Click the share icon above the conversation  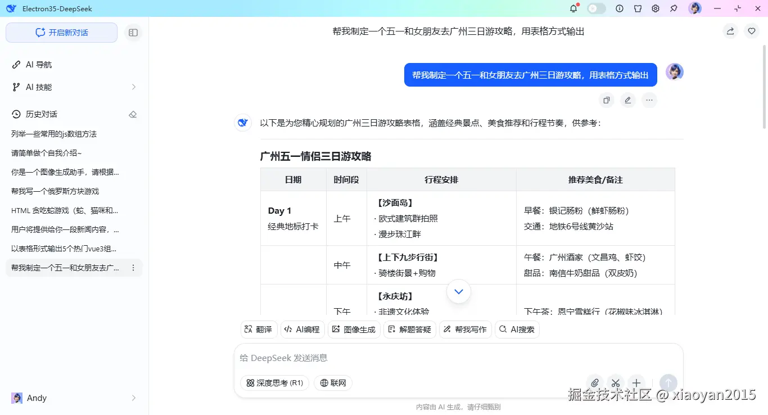click(730, 31)
